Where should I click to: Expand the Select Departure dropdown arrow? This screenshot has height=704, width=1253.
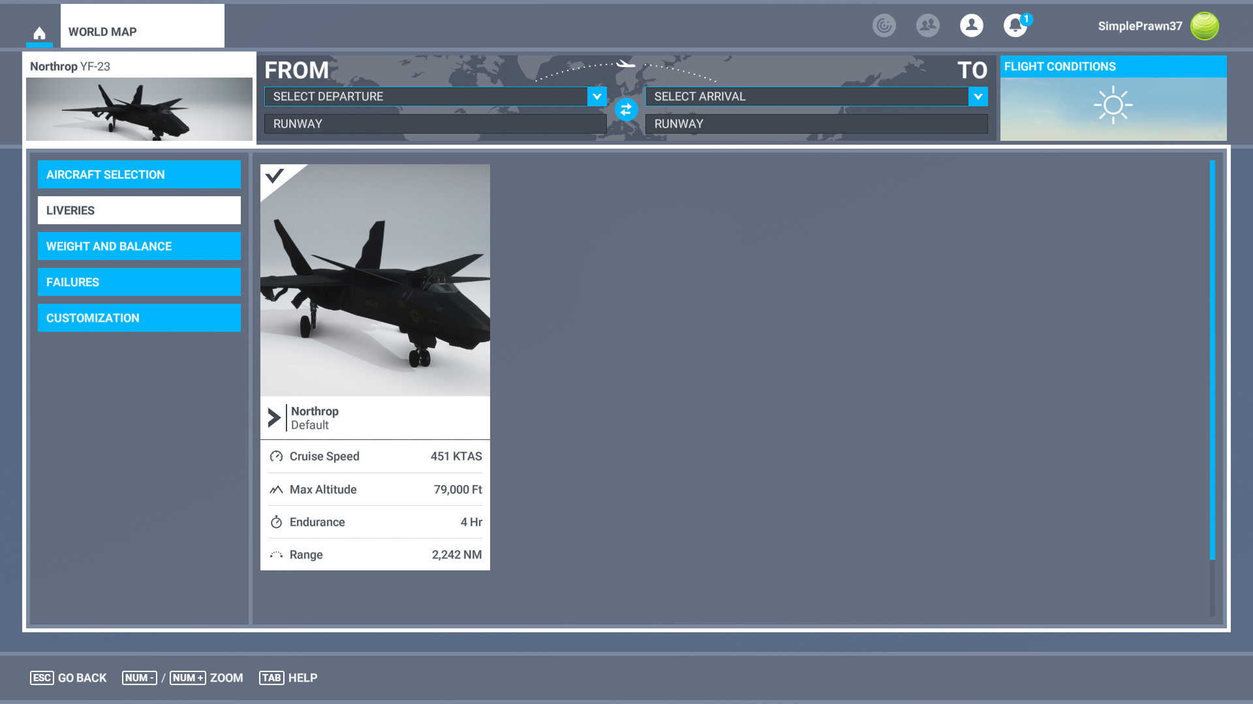[596, 96]
